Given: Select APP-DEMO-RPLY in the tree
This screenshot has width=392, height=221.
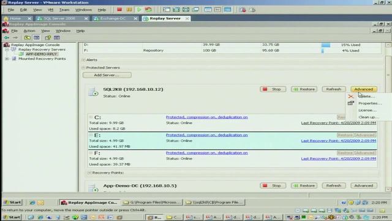Looking at the screenshot, I should point(42,54).
